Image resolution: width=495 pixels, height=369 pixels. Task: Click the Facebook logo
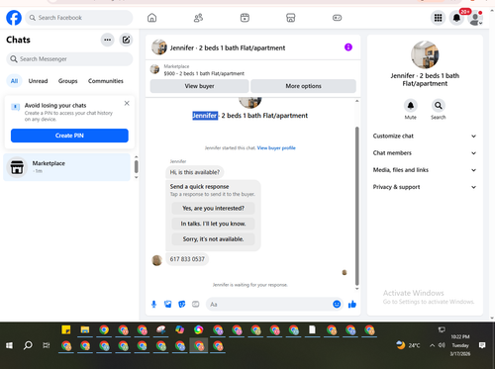pos(14,18)
